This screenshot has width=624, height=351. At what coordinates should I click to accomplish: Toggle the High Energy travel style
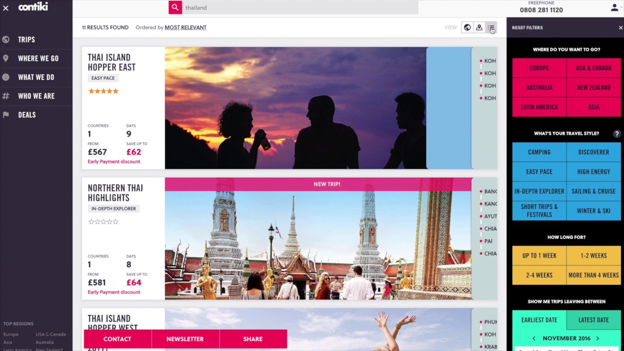(594, 172)
